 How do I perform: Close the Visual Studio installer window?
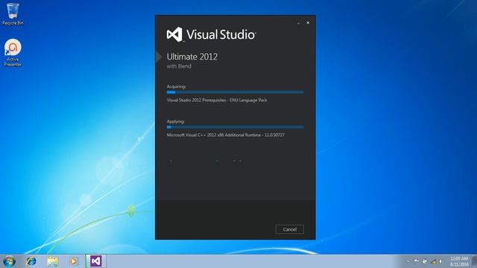coord(308,23)
